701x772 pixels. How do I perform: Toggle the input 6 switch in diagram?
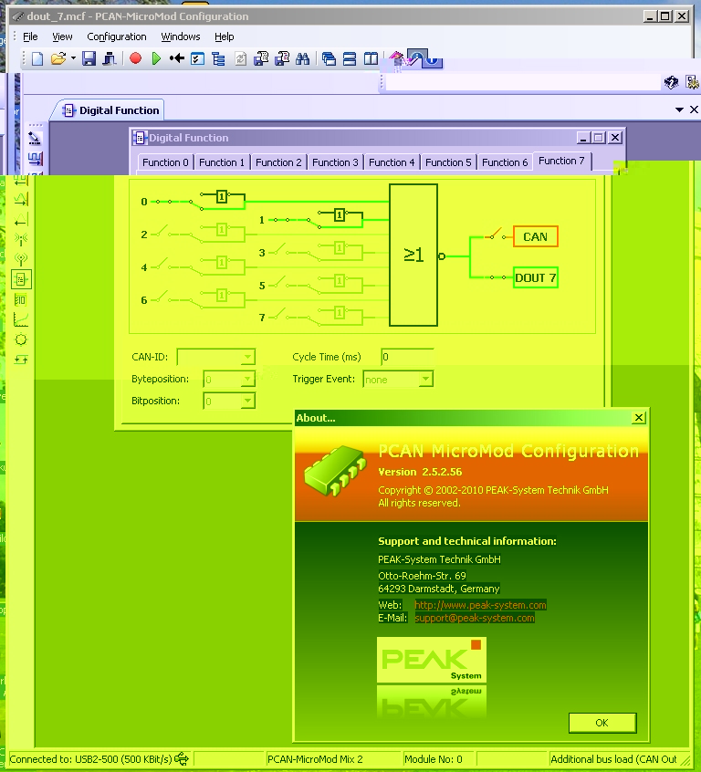pos(162,297)
